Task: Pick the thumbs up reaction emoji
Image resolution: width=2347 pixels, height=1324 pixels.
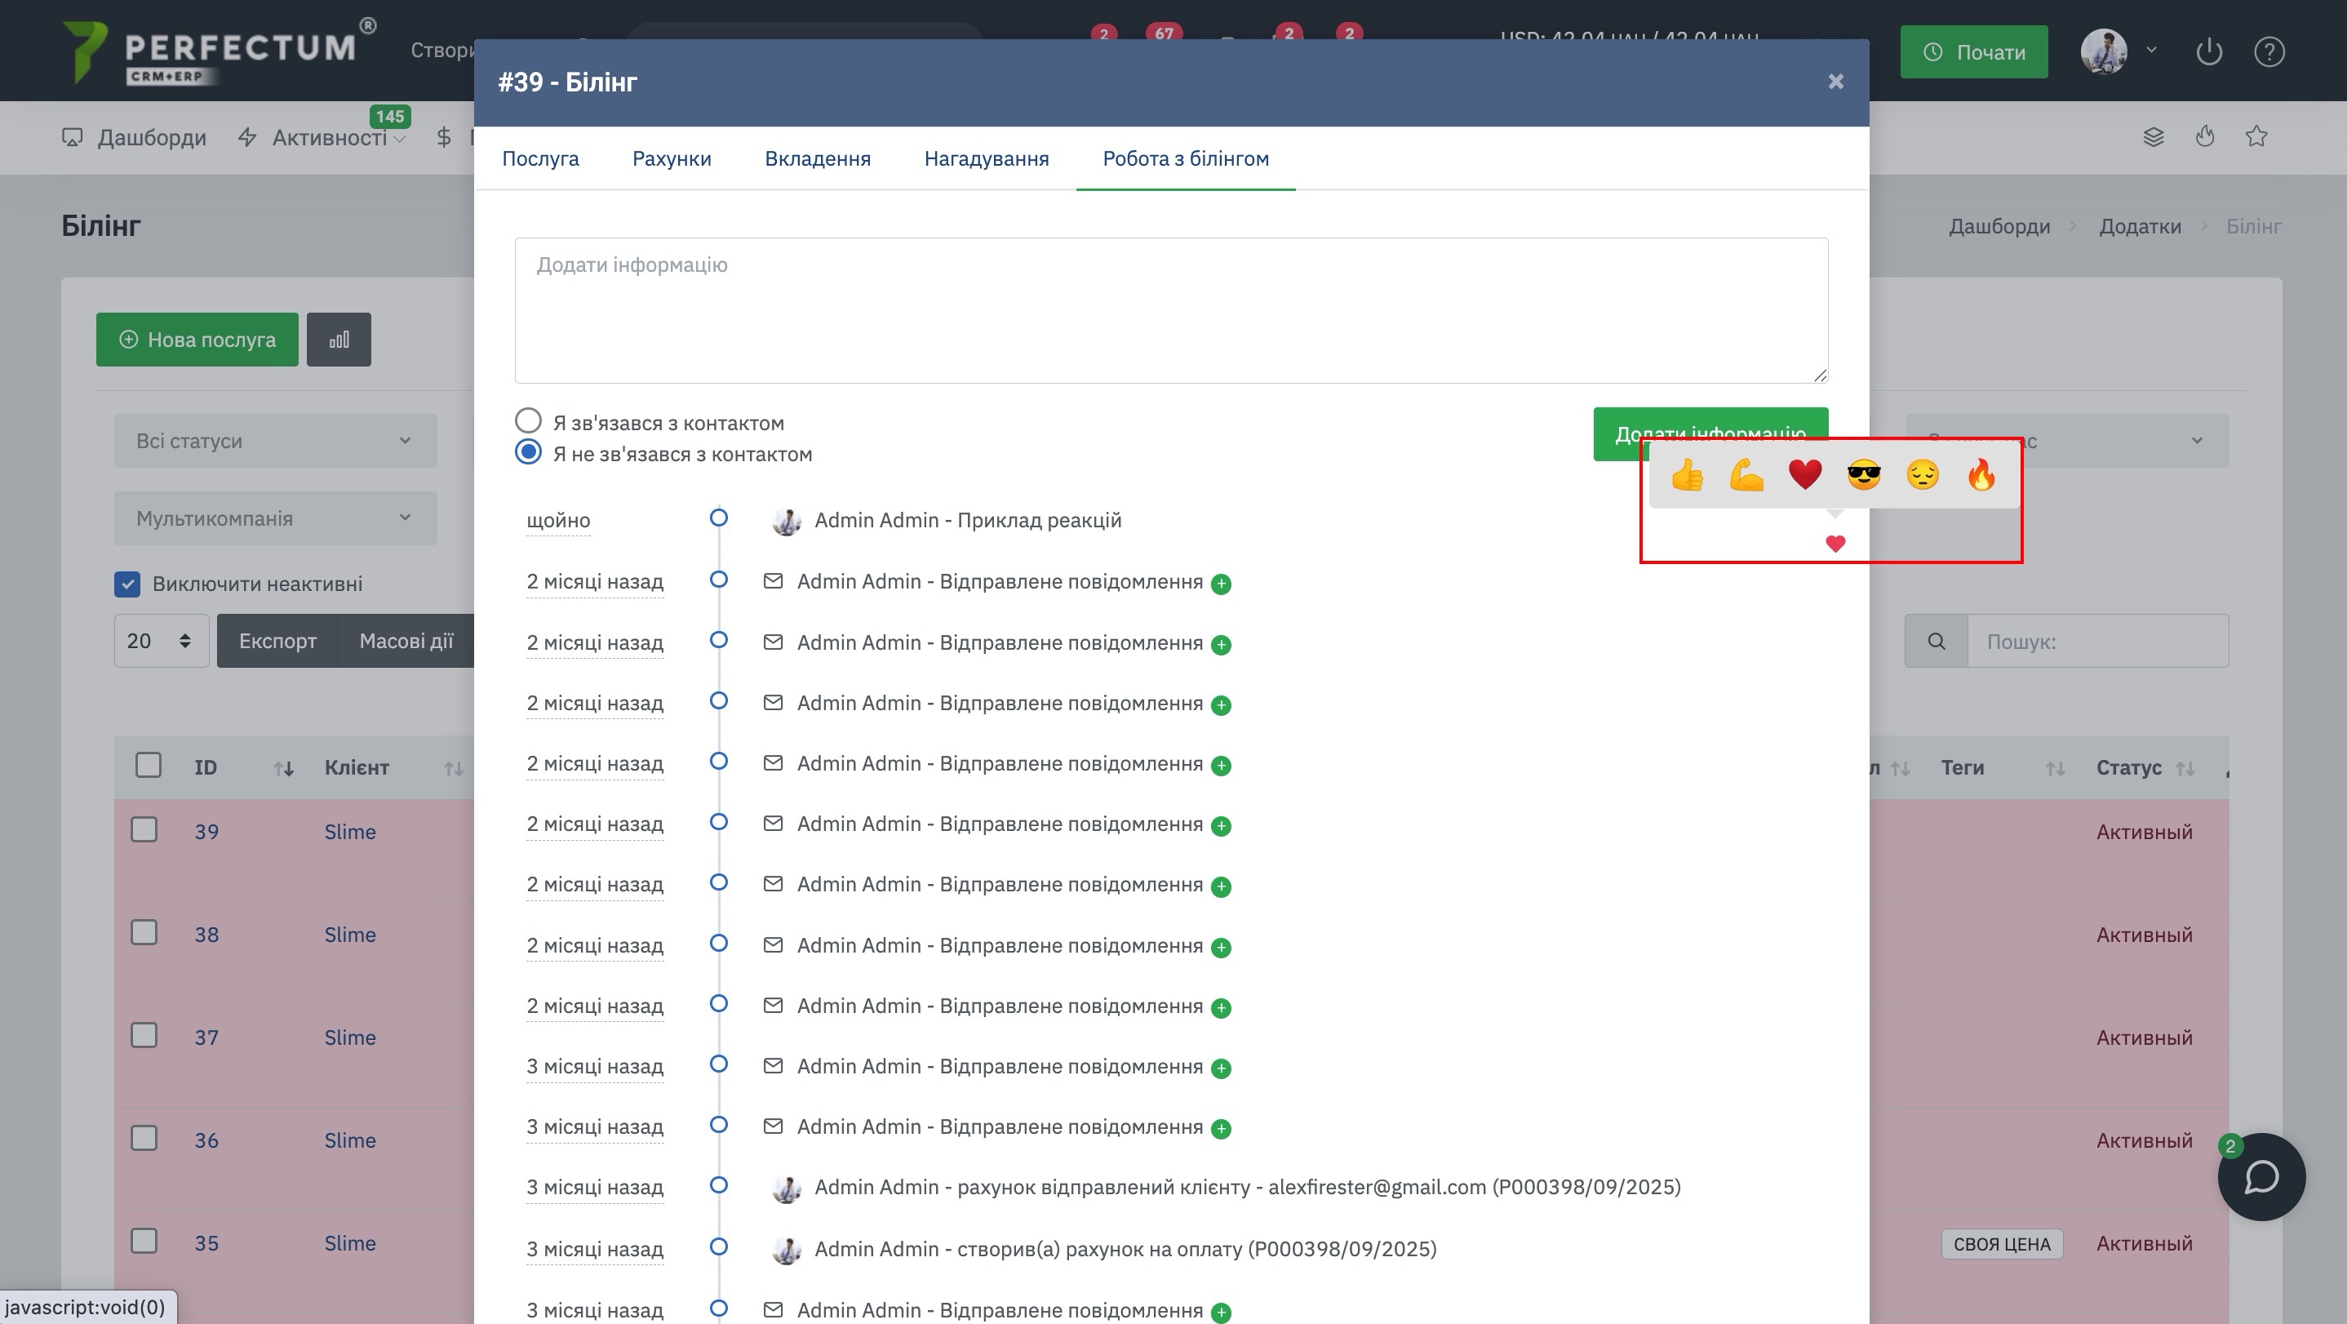Action: click(x=1688, y=475)
